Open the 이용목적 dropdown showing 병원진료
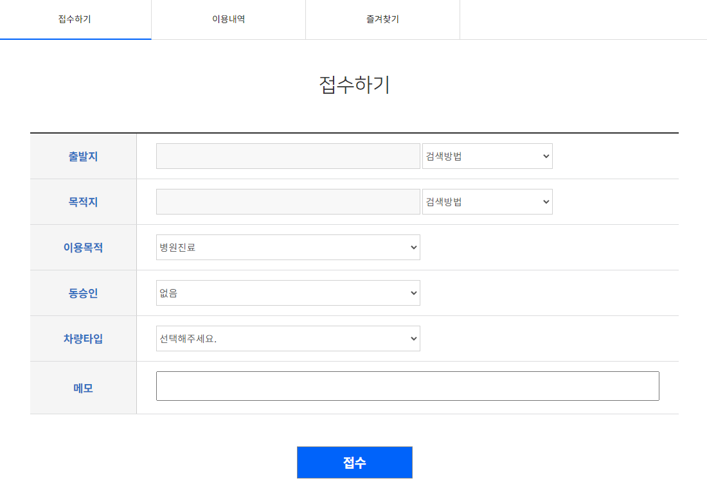Image resolution: width=707 pixels, height=501 pixels. pos(288,247)
